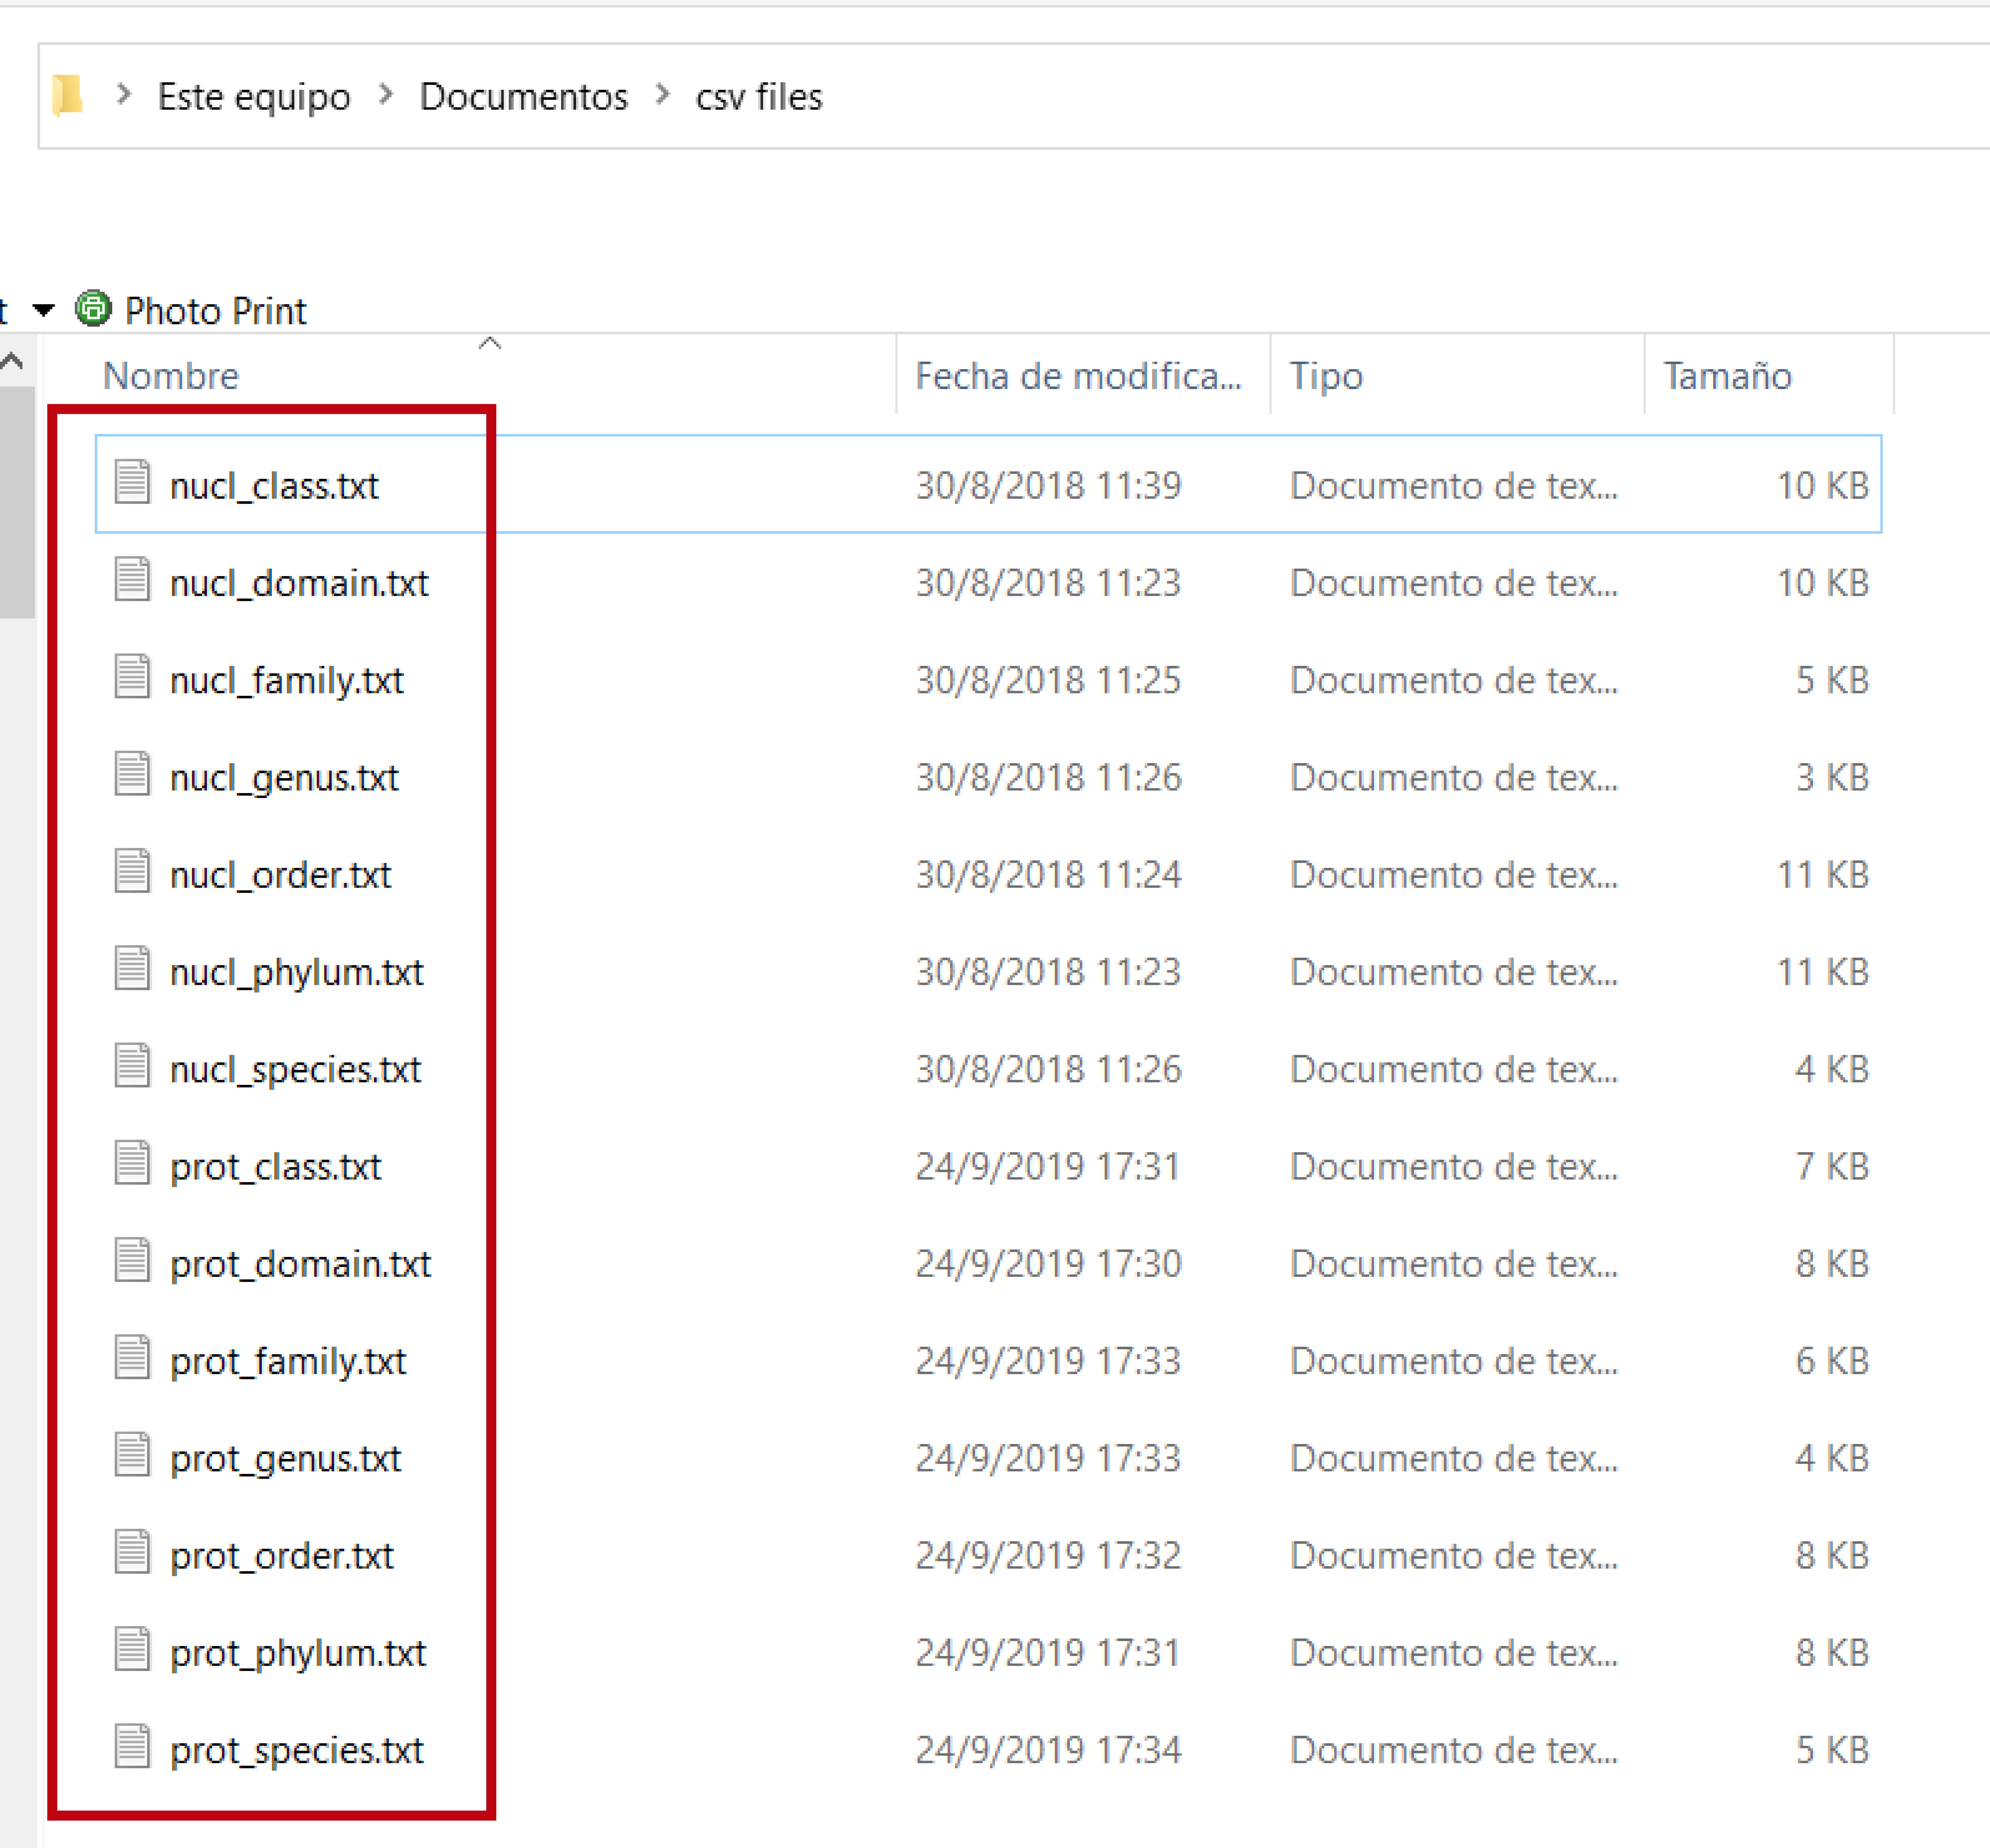Select the prot_phylum.txt file icon
Screen dimensions: 1990x1848
[x=132, y=1649]
